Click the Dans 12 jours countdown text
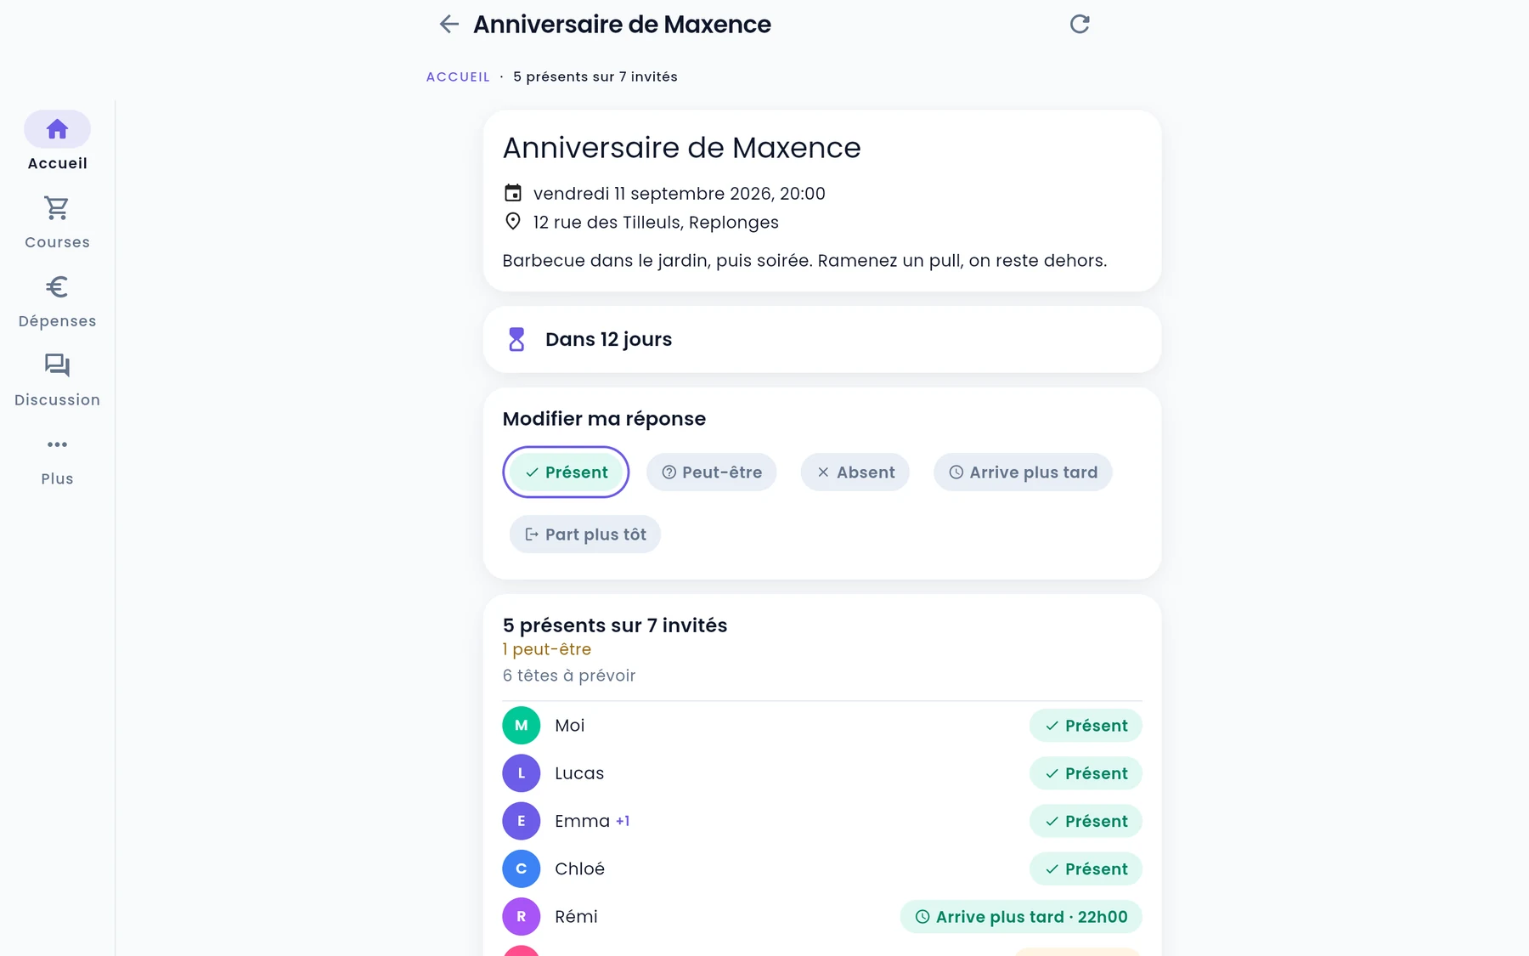 [608, 339]
